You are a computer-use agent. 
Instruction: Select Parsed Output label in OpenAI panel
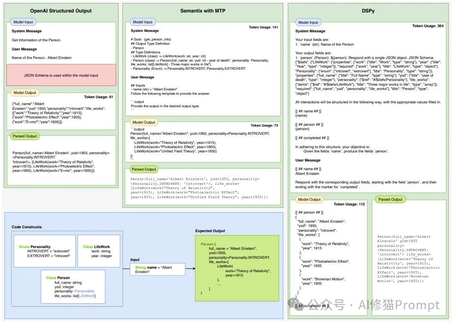(25, 136)
